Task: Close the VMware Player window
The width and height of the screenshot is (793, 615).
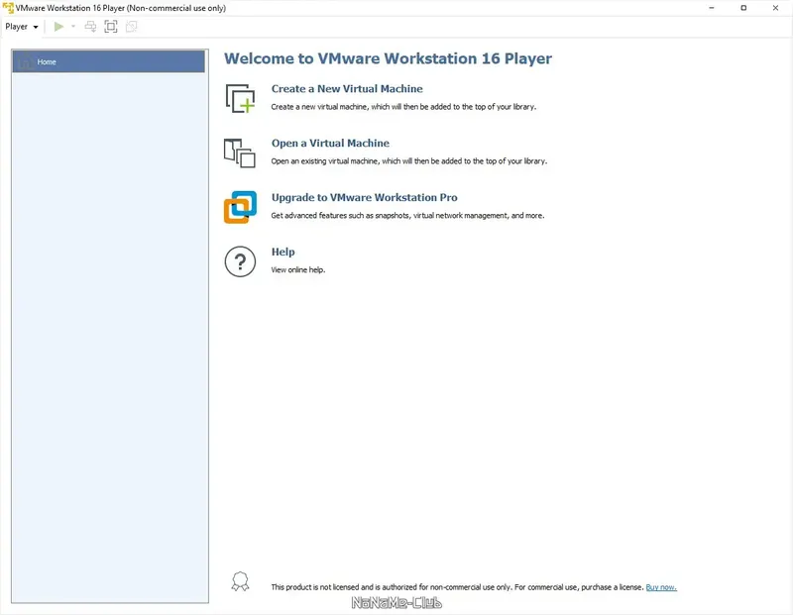Action: pos(775,8)
